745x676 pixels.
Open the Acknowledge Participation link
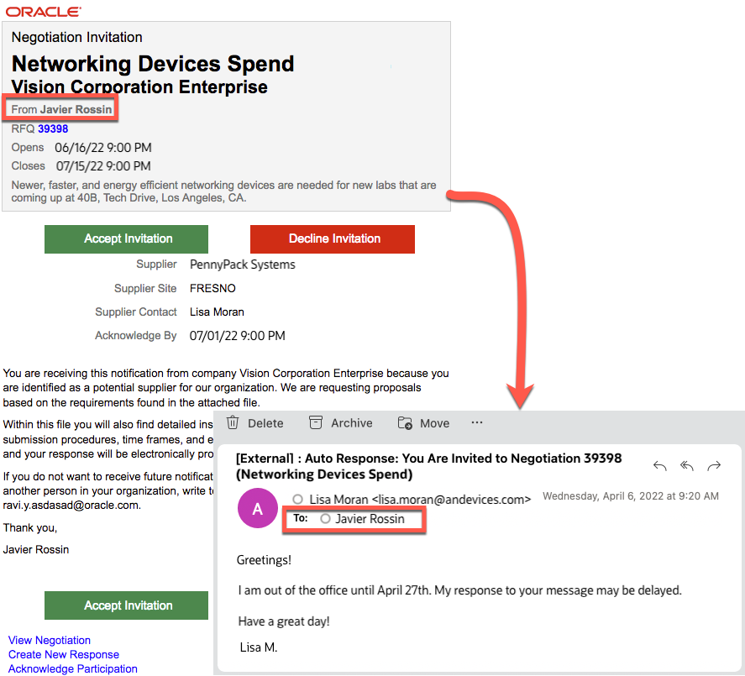73,669
